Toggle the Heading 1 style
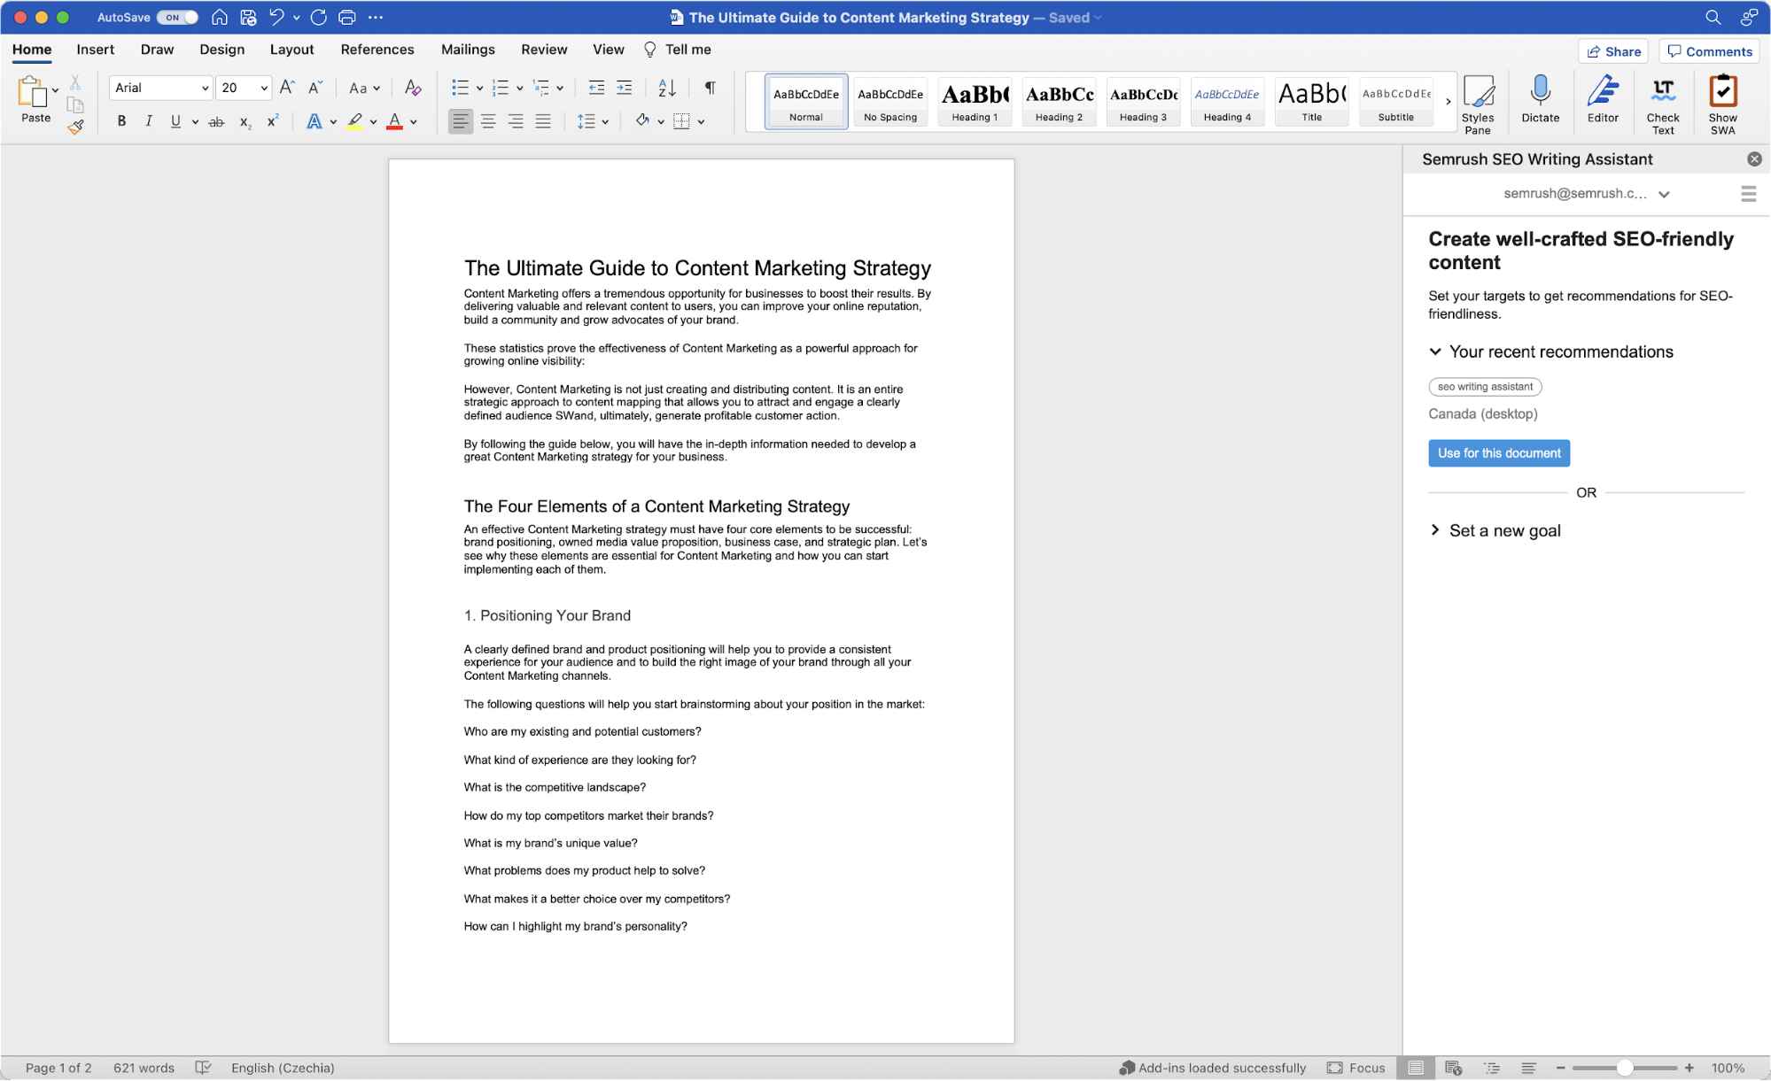This screenshot has width=1771, height=1081. [973, 101]
